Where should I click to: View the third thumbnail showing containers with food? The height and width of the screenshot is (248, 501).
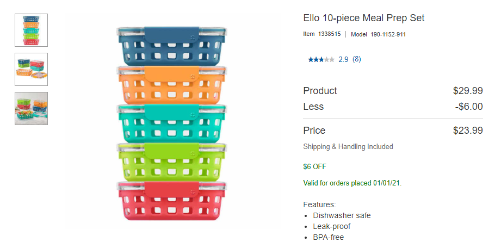(31, 108)
